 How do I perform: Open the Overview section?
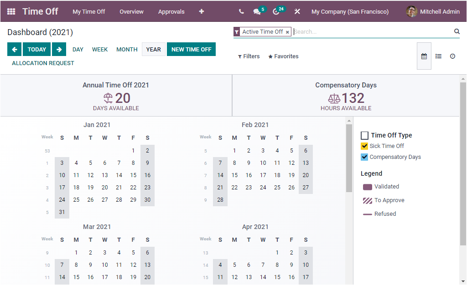click(131, 11)
